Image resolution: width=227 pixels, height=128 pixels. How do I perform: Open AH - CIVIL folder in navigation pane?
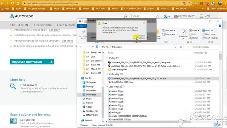tap(89, 57)
